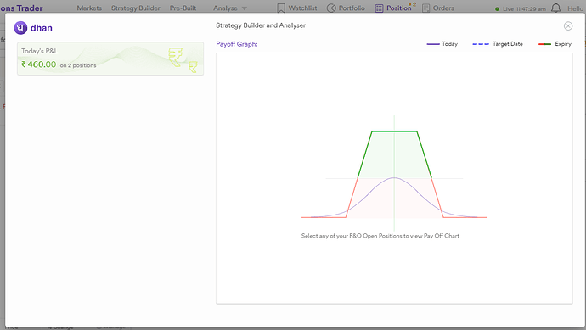The height and width of the screenshot is (330, 586).
Task: Click the Payoff Graph label
Action: coord(237,44)
